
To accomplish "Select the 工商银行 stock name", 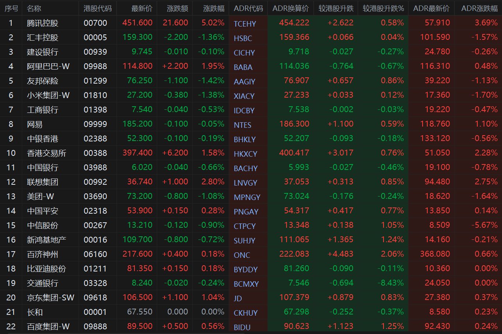I will (x=43, y=110).
